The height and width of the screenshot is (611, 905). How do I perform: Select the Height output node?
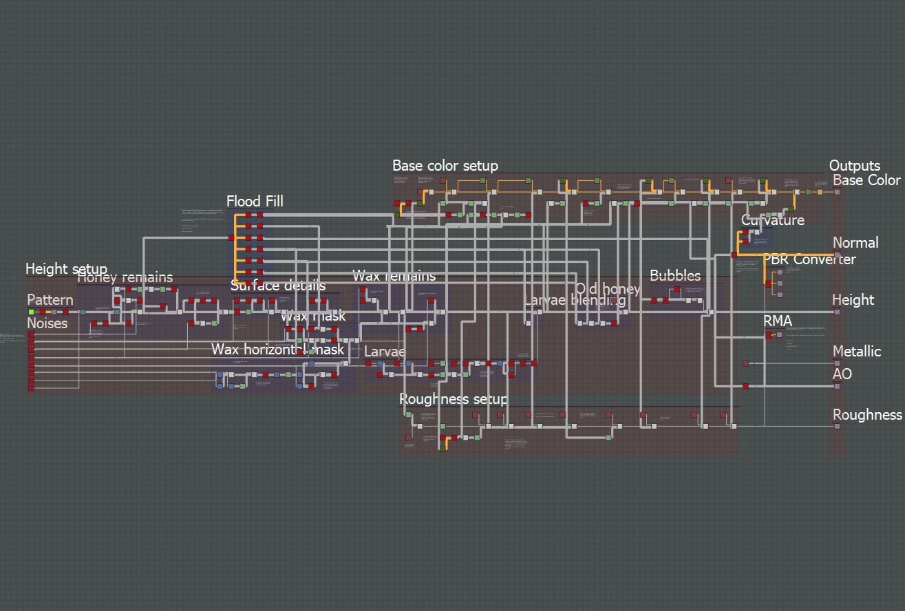point(838,312)
